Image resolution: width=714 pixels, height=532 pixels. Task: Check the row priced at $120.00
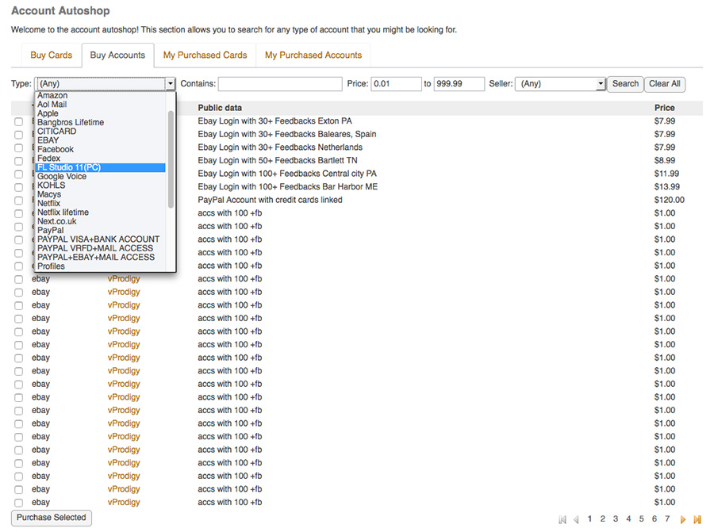point(18,201)
